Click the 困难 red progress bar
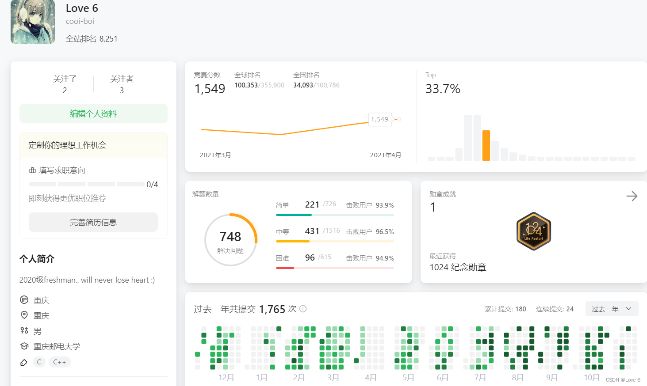Image resolution: width=647 pixels, height=386 pixels. pyautogui.click(x=335, y=268)
